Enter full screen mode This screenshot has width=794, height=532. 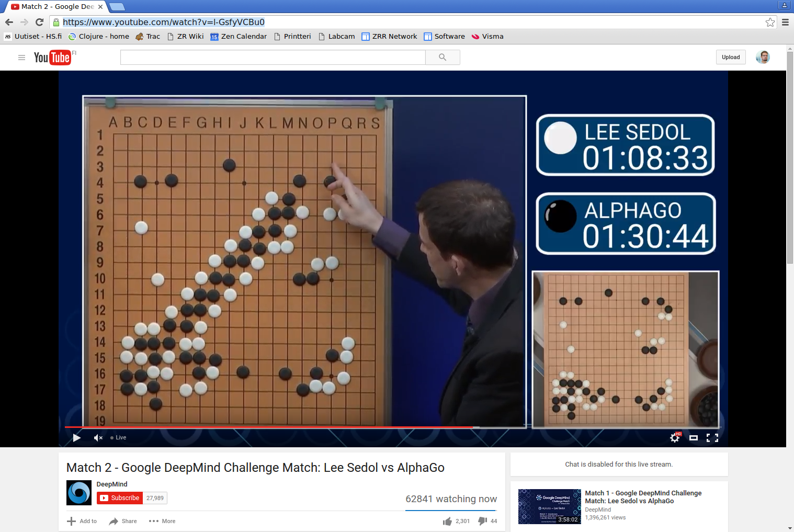(712, 438)
